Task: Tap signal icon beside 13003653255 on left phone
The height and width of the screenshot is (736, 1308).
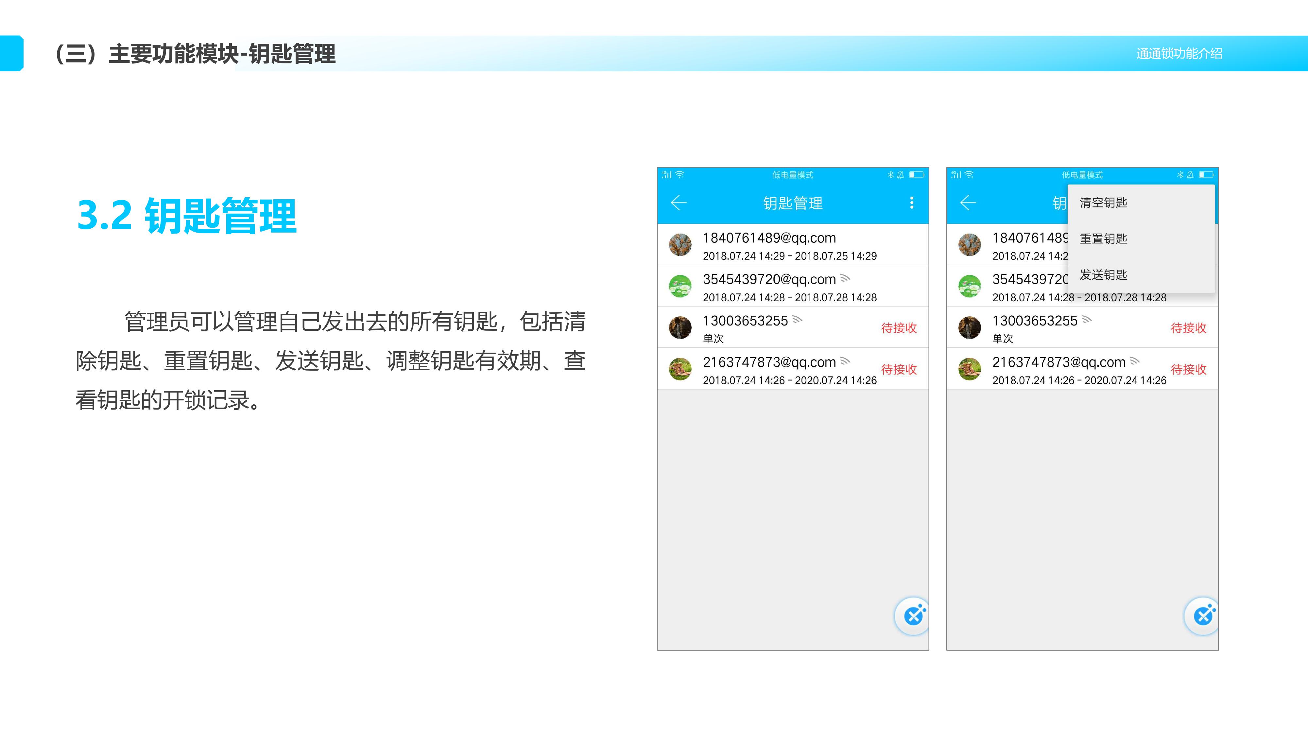Action: click(x=797, y=320)
